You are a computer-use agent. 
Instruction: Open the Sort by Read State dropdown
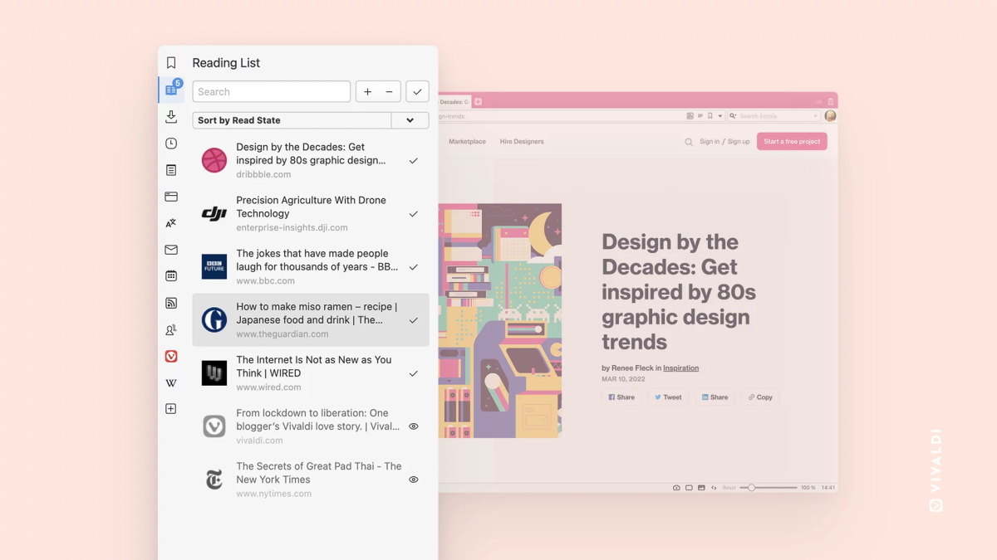click(410, 119)
